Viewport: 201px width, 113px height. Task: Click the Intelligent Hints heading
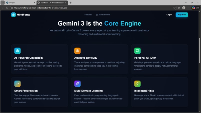coord(144,91)
